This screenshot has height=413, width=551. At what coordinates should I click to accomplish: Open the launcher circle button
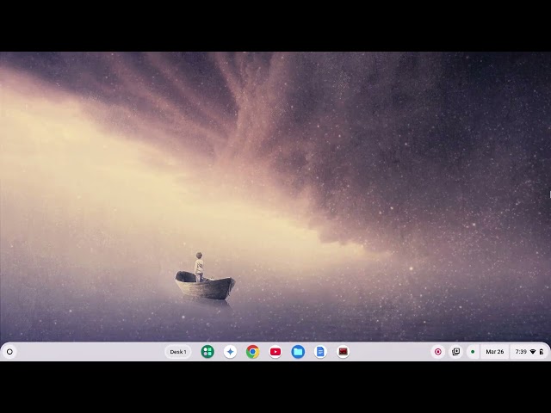(x=9, y=352)
